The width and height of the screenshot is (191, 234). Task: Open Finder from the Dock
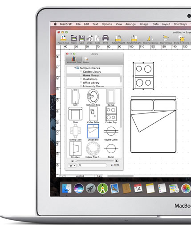coord(67,188)
